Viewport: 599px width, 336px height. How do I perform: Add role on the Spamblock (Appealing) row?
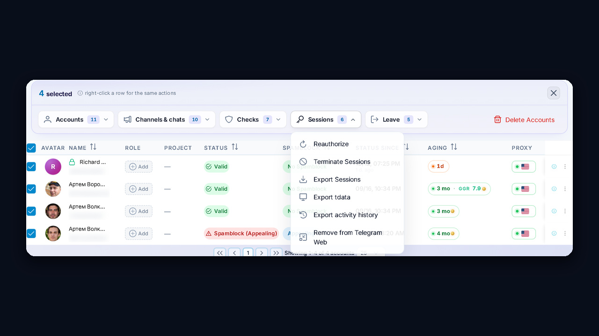pyautogui.click(x=139, y=233)
